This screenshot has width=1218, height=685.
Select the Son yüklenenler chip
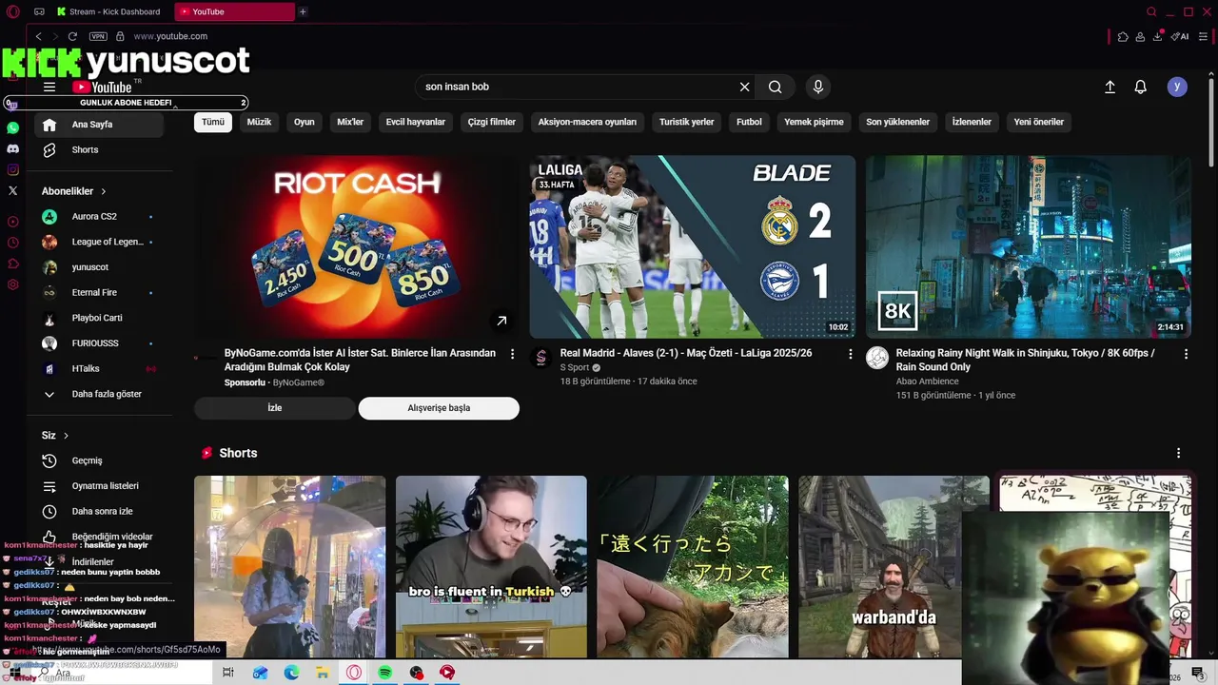pyautogui.click(x=897, y=122)
